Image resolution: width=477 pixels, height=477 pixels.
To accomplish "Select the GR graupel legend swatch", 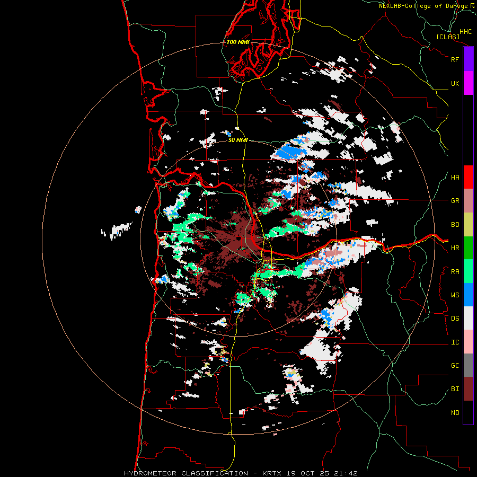I will pos(468,201).
